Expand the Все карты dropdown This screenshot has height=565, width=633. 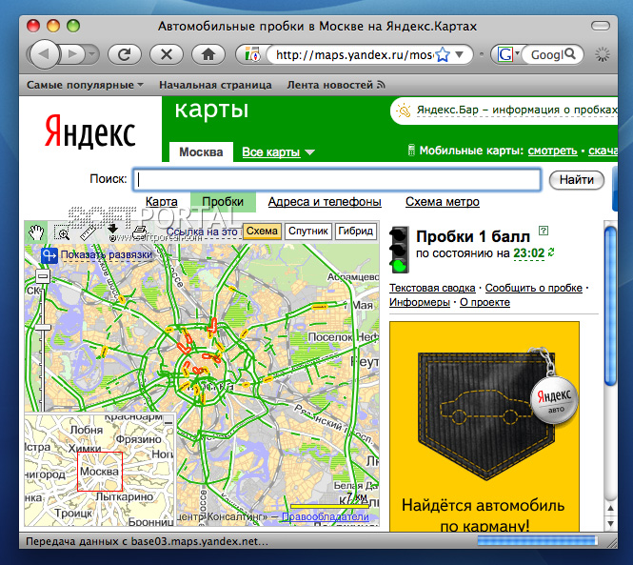(278, 151)
